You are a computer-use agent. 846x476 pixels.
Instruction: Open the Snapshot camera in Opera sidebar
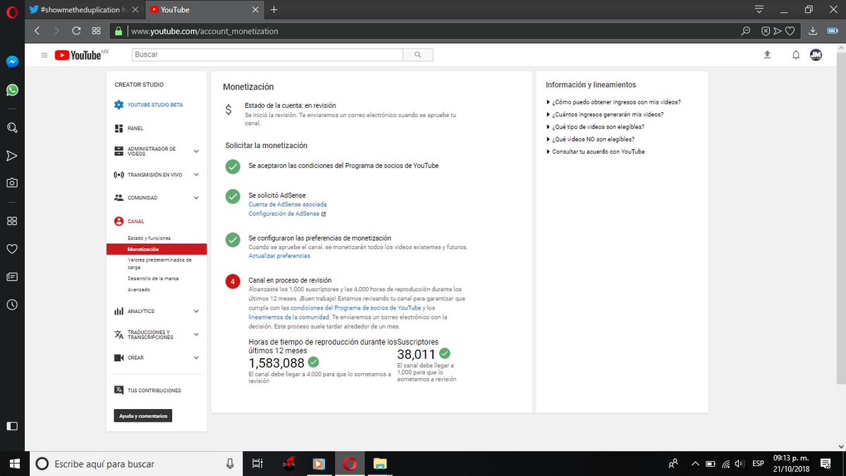coord(12,183)
